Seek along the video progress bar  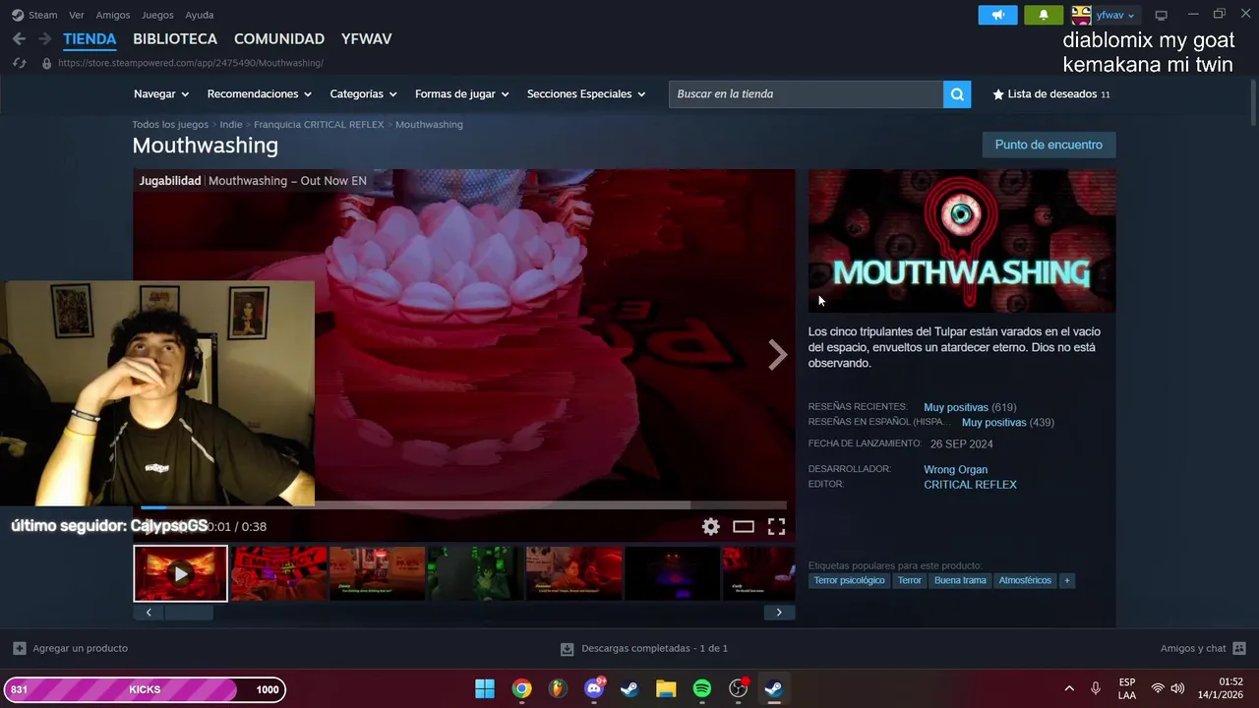(463, 505)
